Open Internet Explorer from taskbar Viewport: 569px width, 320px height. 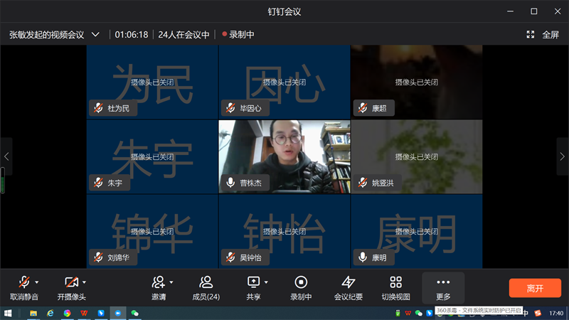50,313
